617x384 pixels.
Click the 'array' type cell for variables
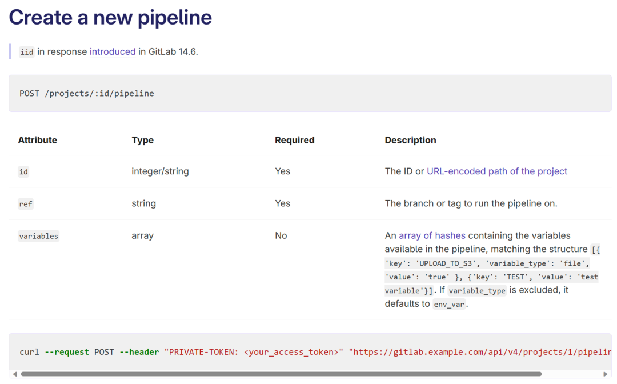[x=142, y=235]
